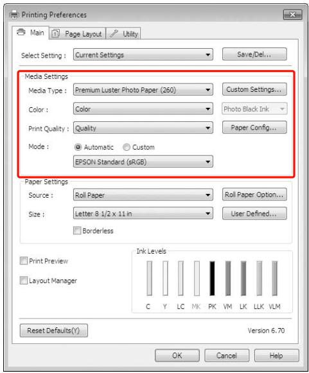The height and width of the screenshot is (373, 309).
Task: Open the paper Source dropdown
Action: pos(143,195)
